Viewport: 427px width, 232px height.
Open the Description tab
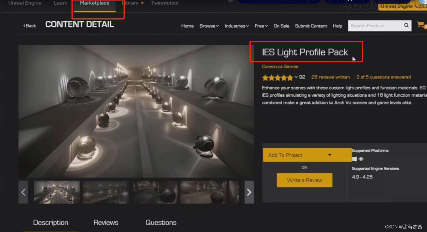51,222
